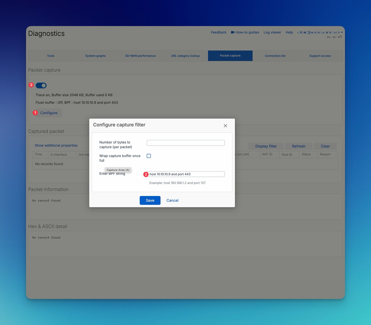The image size is (371, 325).
Task: Click the bytes to capture input field
Action: click(186, 143)
